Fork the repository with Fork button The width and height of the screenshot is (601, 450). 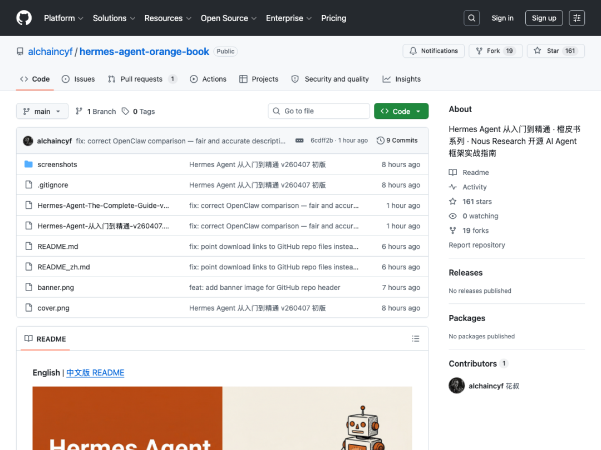tap(496, 51)
